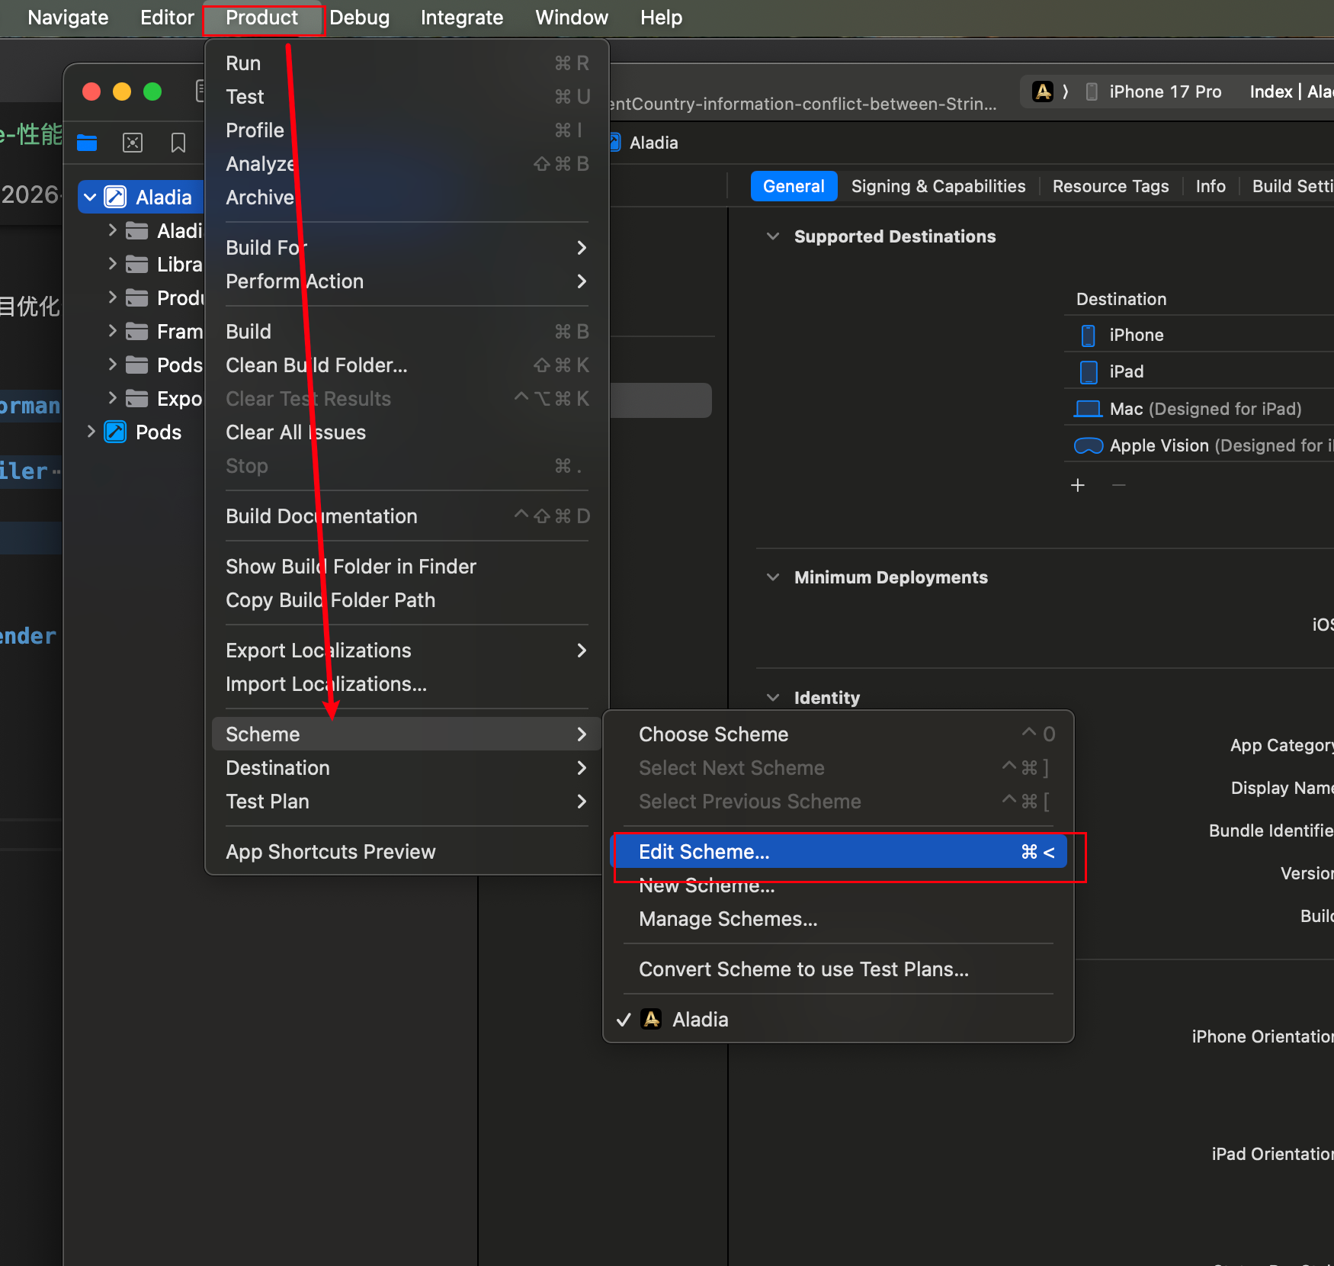The height and width of the screenshot is (1266, 1334).
Task: Open the Editor menu
Action: coord(167,18)
